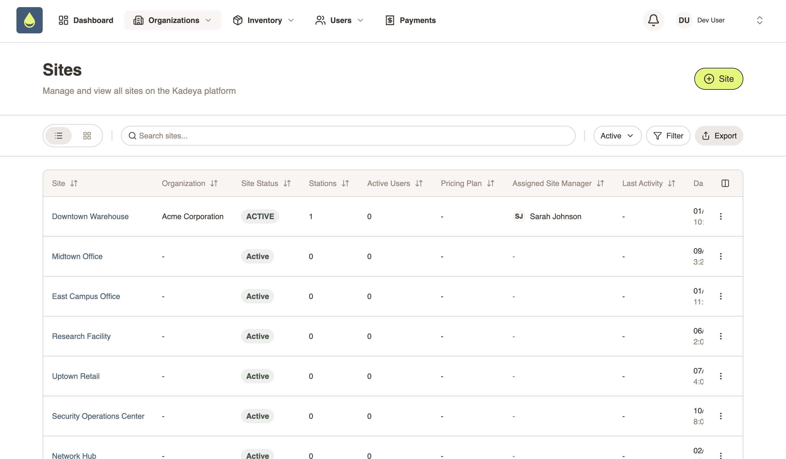Open the Active status dropdown
This screenshot has height=459, width=786.
click(617, 136)
